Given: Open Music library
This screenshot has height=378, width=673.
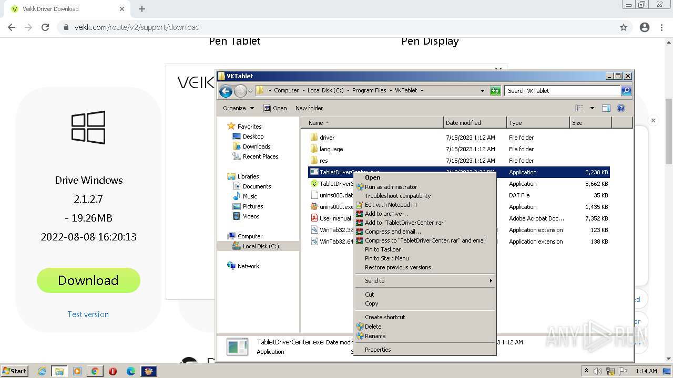Looking at the screenshot, I should pyautogui.click(x=244, y=196).
